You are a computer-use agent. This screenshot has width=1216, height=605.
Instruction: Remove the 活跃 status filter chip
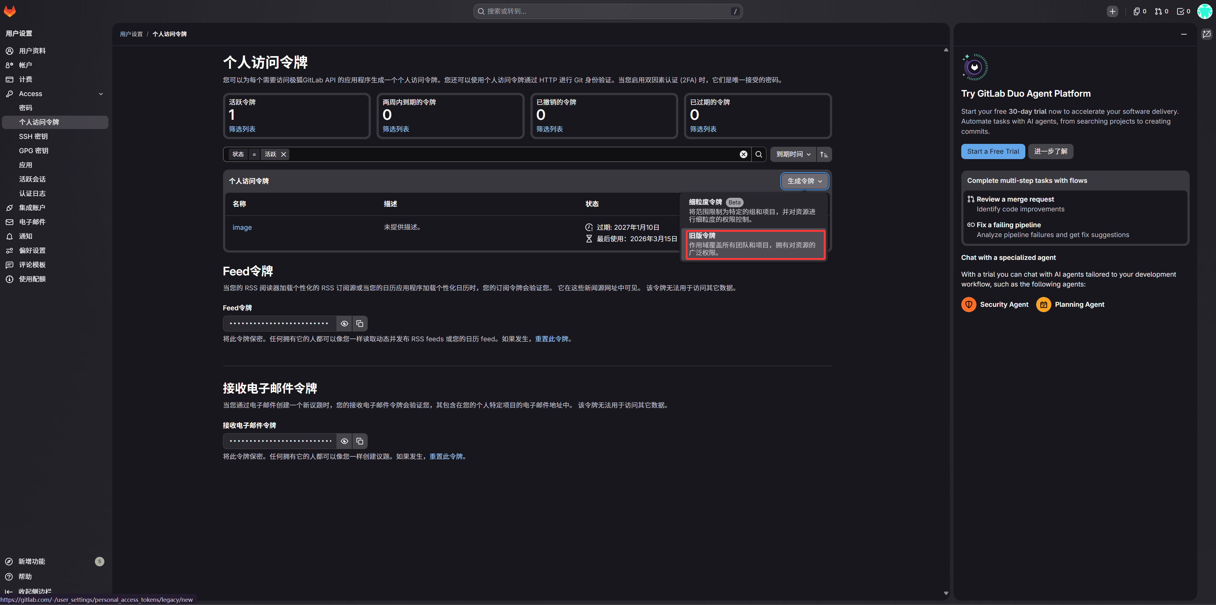click(283, 154)
